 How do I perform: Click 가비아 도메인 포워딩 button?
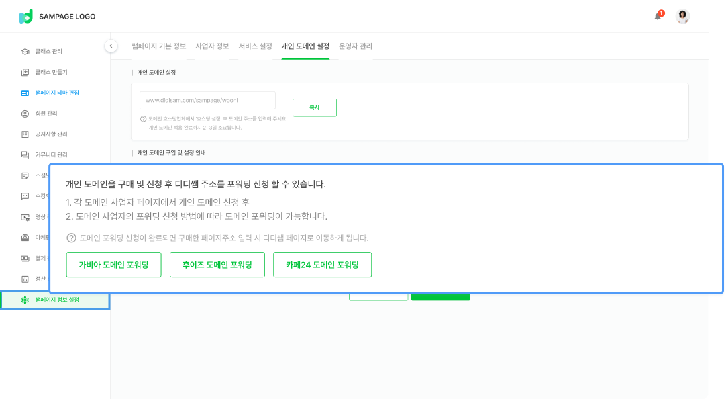114,265
